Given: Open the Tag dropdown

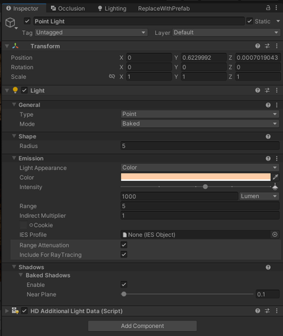Looking at the screenshot, I should [x=91, y=32].
